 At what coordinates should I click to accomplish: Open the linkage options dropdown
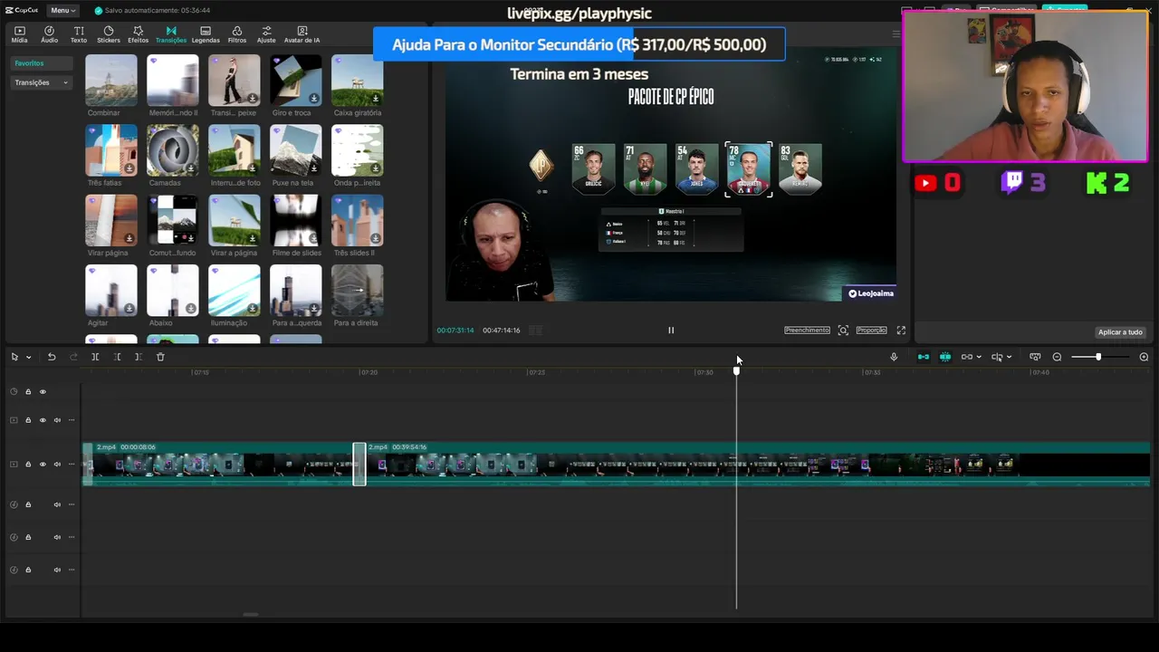coord(979,357)
